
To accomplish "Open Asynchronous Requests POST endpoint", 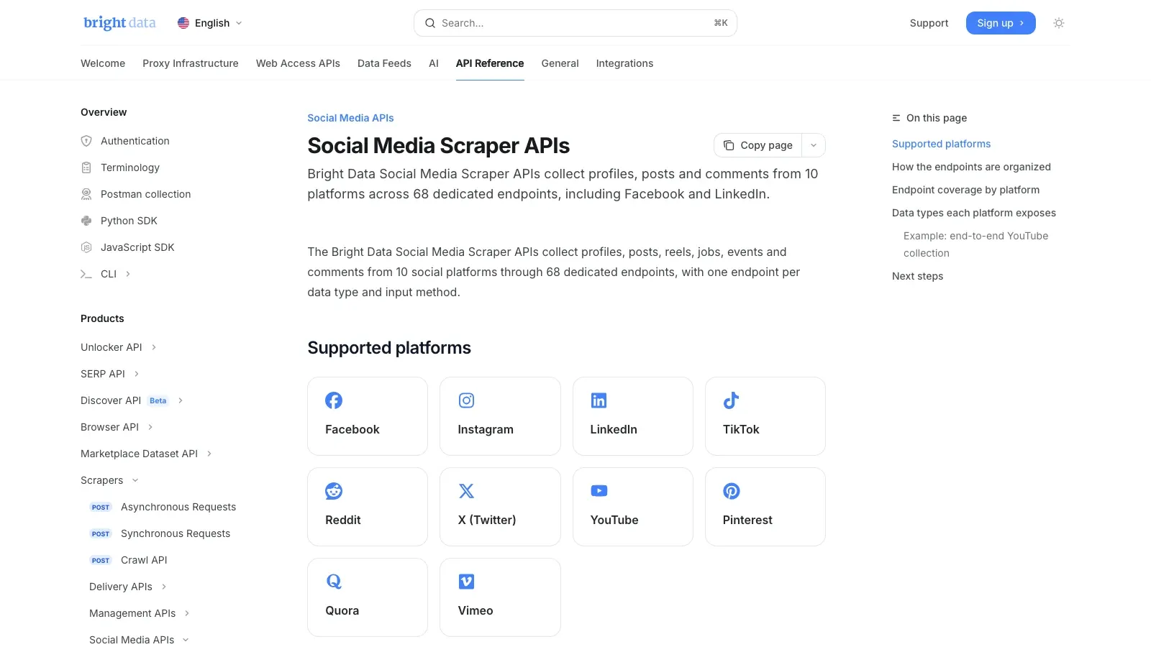I will coord(163,507).
